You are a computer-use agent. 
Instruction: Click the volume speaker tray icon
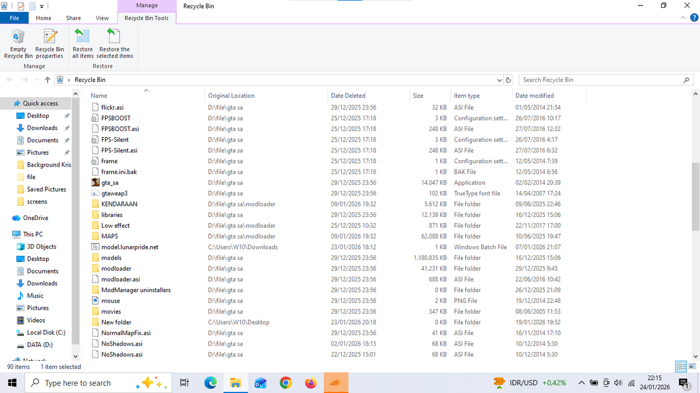click(619, 383)
